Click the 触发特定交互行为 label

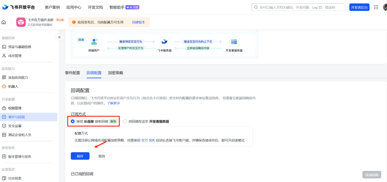(131, 41)
